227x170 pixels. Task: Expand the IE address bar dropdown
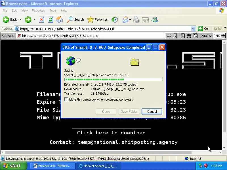[x=193, y=29]
